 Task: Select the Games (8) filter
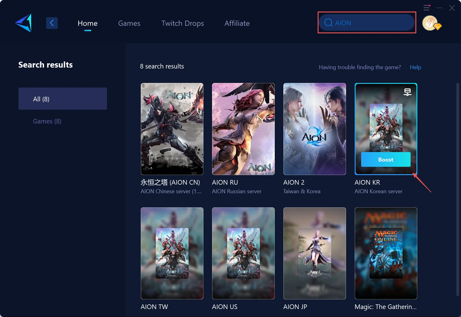point(47,121)
